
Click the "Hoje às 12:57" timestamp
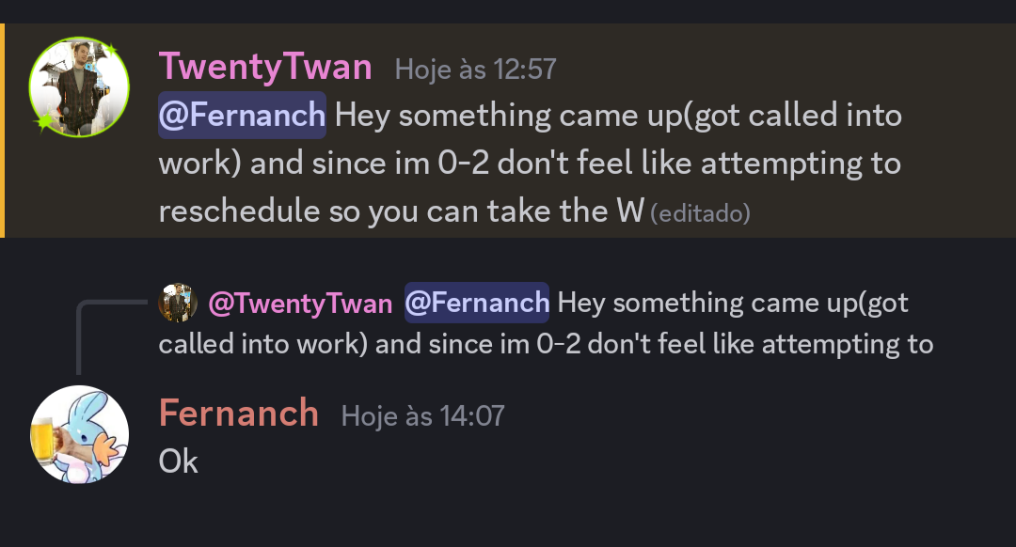point(475,69)
